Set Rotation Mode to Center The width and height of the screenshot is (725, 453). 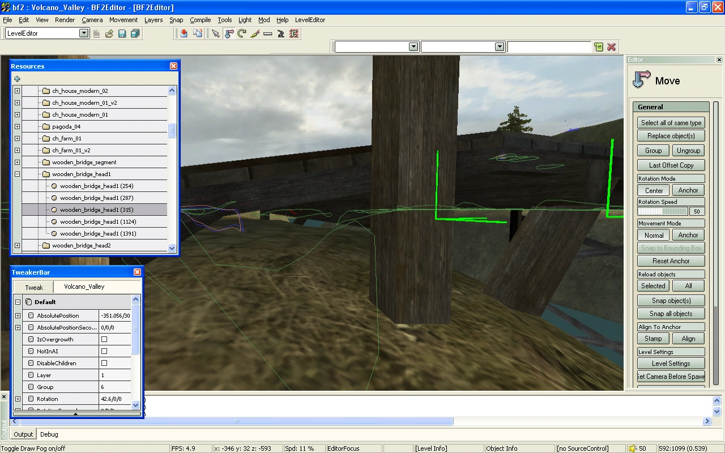[x=654, y=190]
